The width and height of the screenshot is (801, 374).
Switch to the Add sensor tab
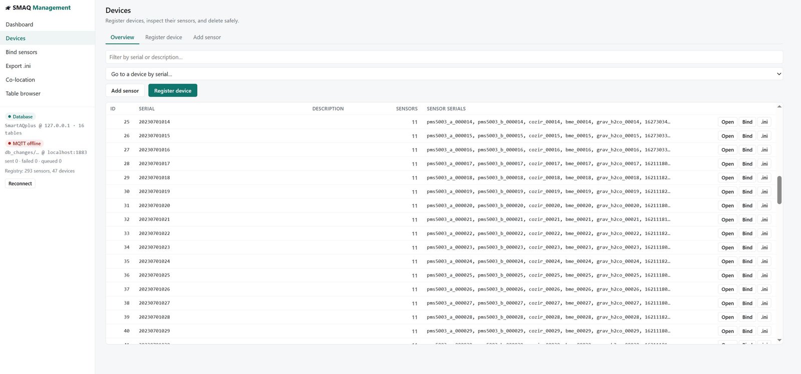click(x=207, y=37)
